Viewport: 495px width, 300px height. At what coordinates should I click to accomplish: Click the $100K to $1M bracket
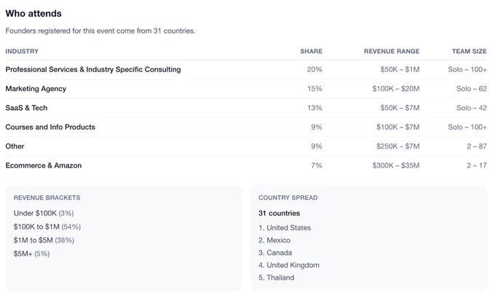point(47,226)
